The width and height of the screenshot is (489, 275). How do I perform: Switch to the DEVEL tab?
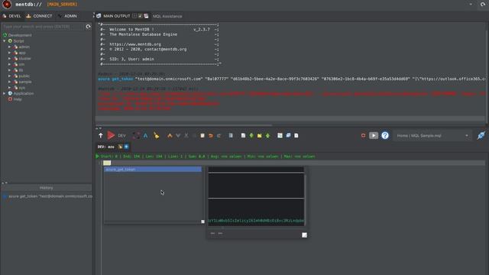click(11, 16)
